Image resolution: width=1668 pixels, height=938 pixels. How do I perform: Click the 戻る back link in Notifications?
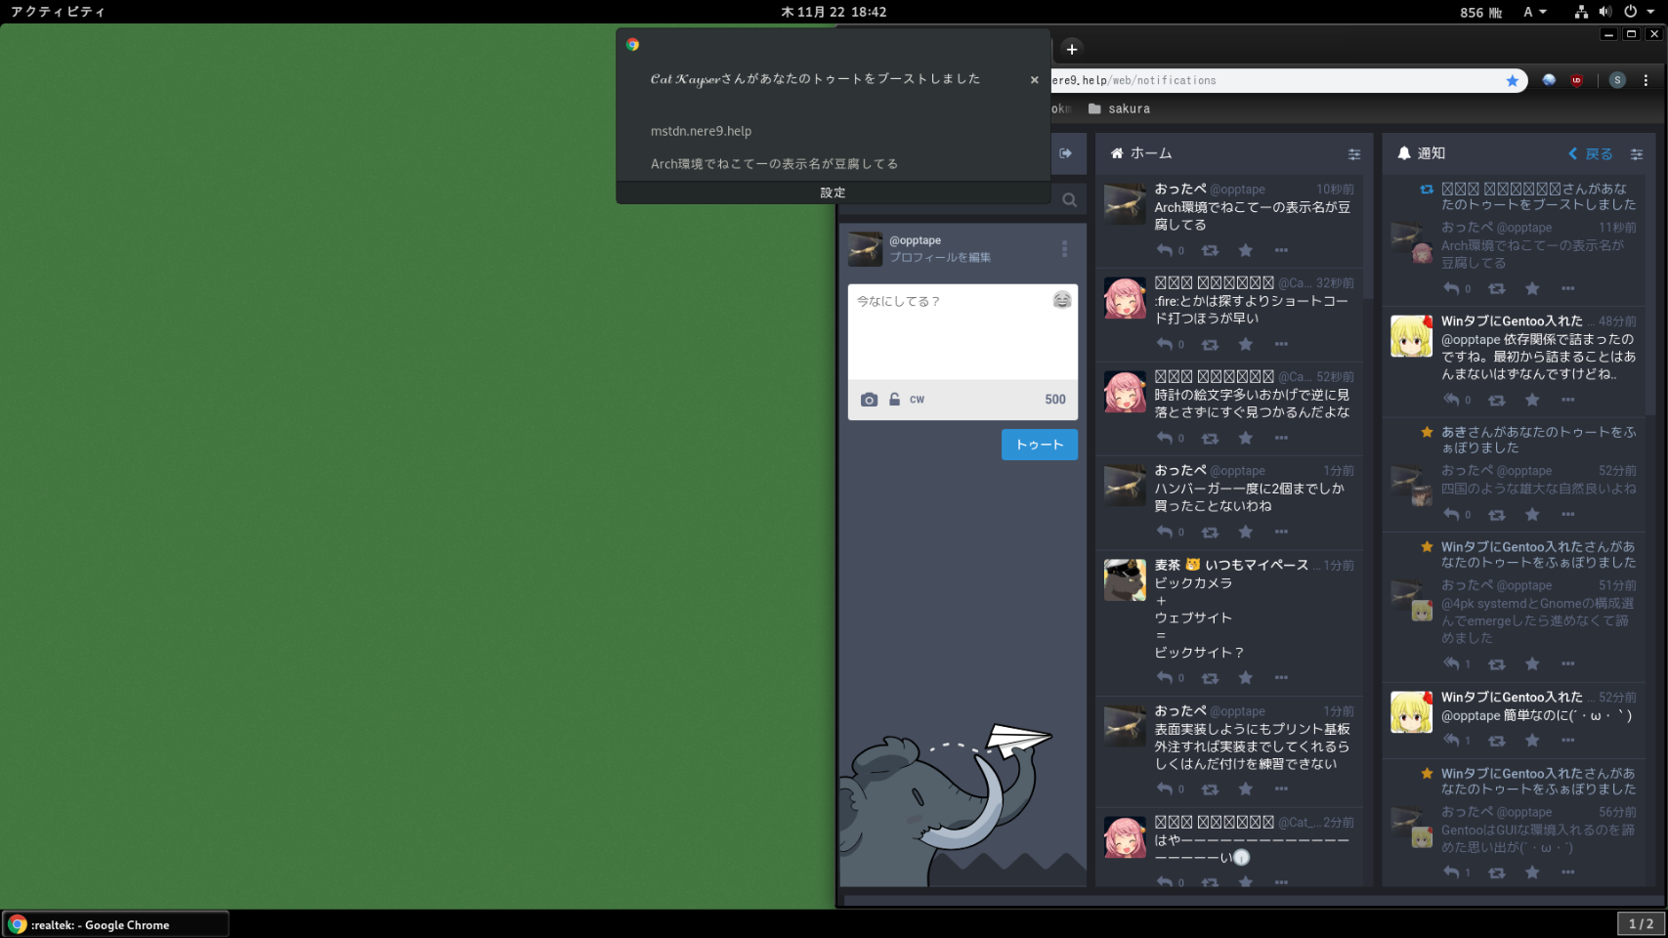click(1591, 153)
